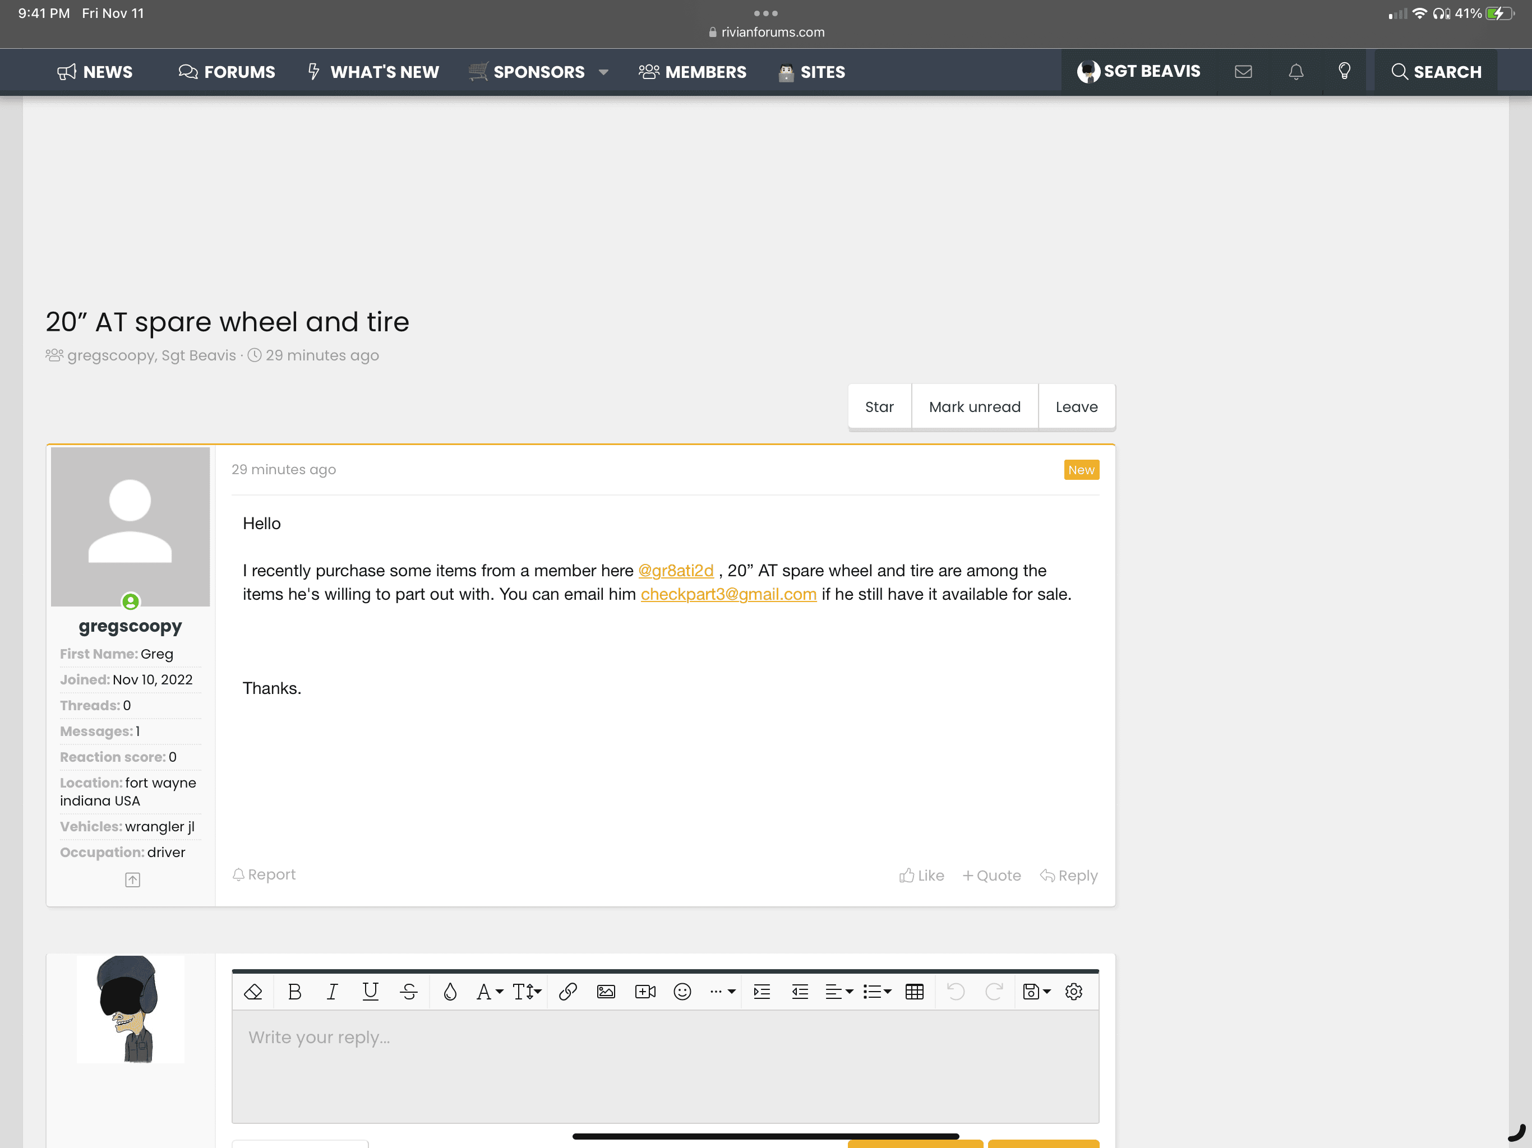Like gregscoopy's message
Viewport: 1532px width, 1148px height.
click(x=922, y=876)
